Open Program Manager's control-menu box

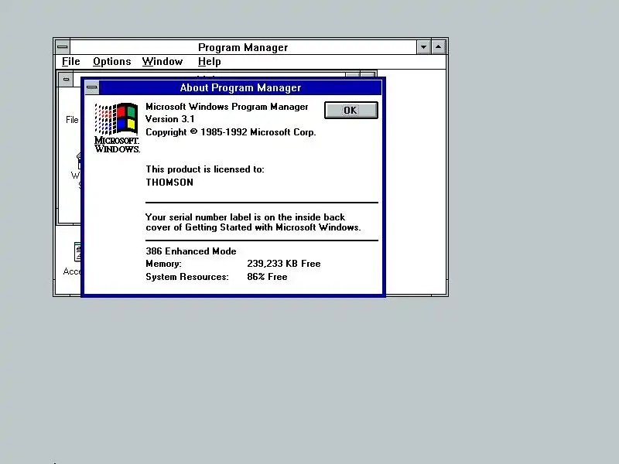[x=63, y=47]
